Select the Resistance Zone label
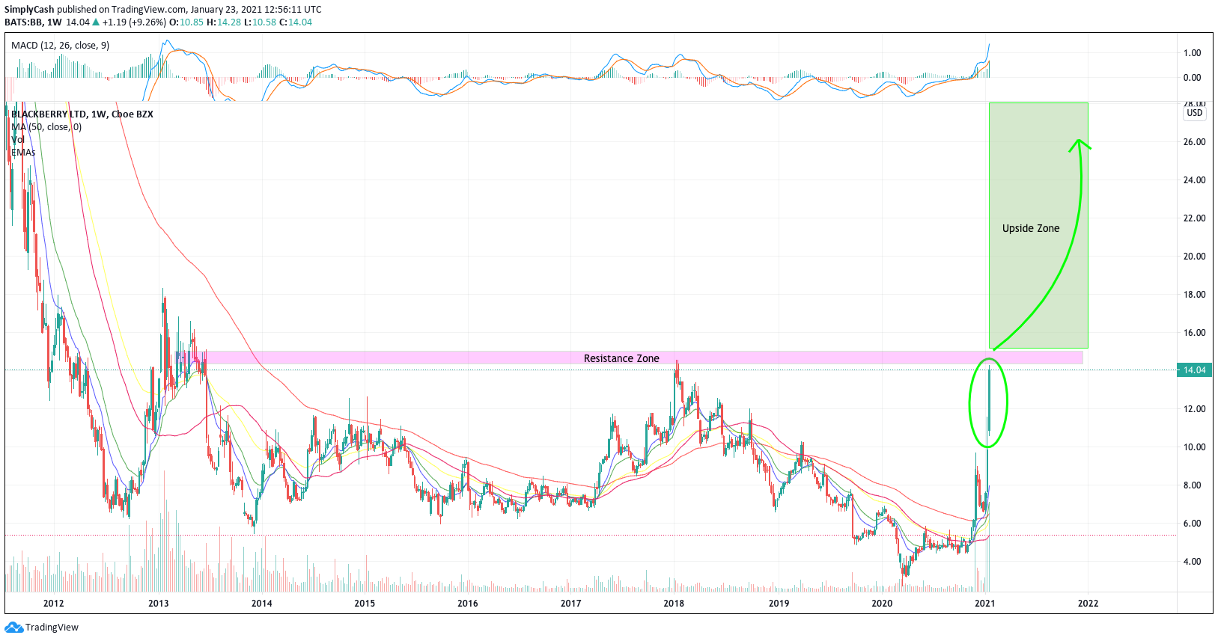This screenshot has height=641, width=1218. pos(621,358)
